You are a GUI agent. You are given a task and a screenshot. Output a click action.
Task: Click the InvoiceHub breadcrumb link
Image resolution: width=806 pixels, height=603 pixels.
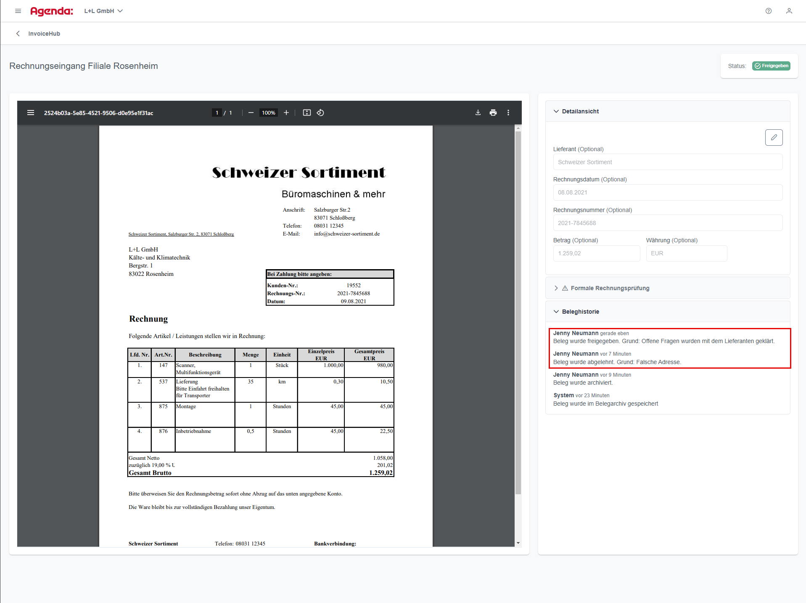pos(44,34)
